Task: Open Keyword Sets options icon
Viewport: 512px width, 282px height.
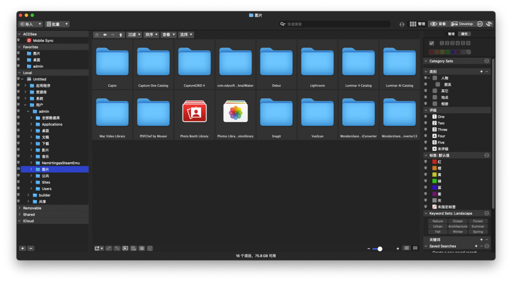Action: tap(486, 213)
